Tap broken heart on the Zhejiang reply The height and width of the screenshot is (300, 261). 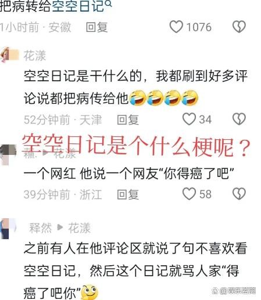[239, 194]
